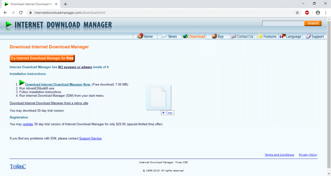The width and height of the screenshot is (331, 176).
Task: Bookmark this page with the star icon
Action: tap(297, 13)
